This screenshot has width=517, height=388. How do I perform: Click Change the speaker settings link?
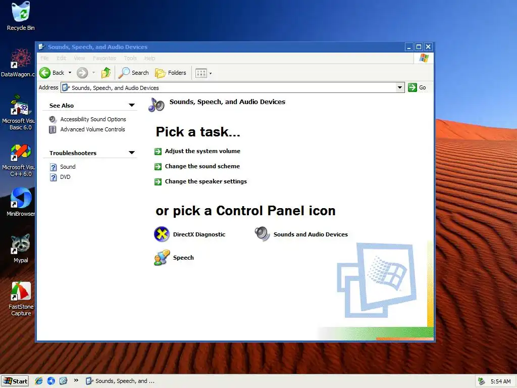tap(206, 181)
